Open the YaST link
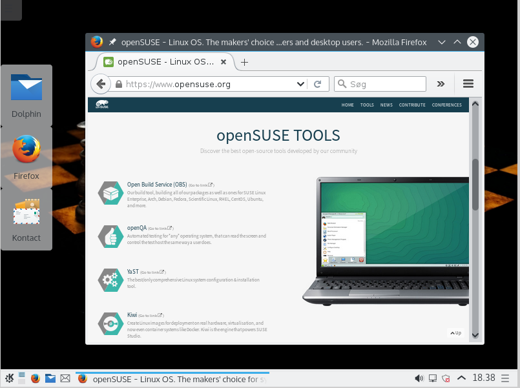 coord(132,272)
